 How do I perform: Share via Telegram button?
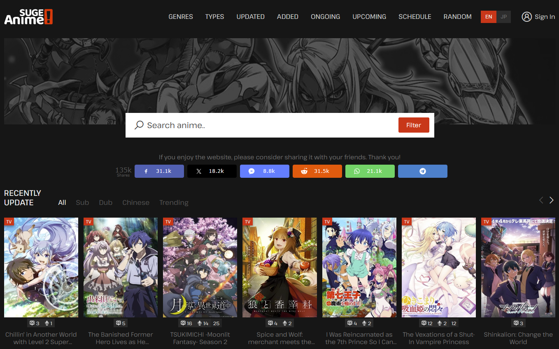point(422,171)
